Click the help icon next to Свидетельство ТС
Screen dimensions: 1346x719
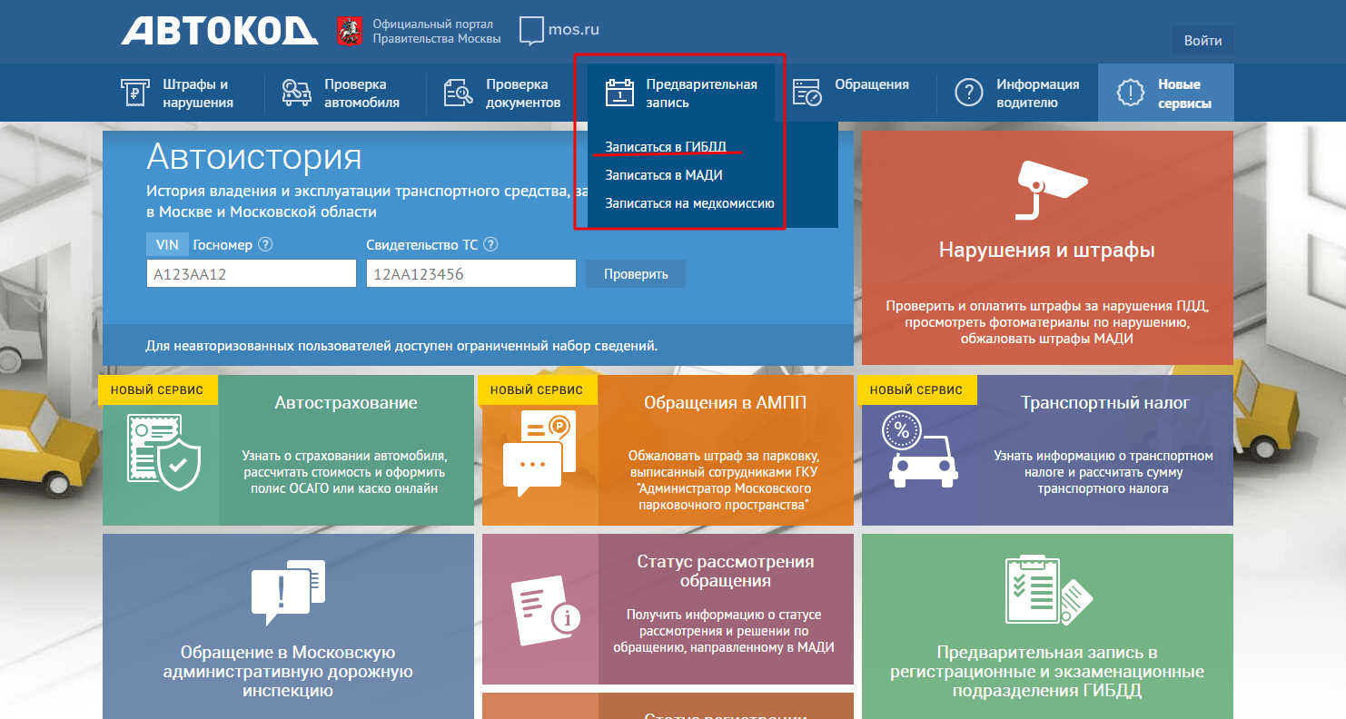(491, 245)
